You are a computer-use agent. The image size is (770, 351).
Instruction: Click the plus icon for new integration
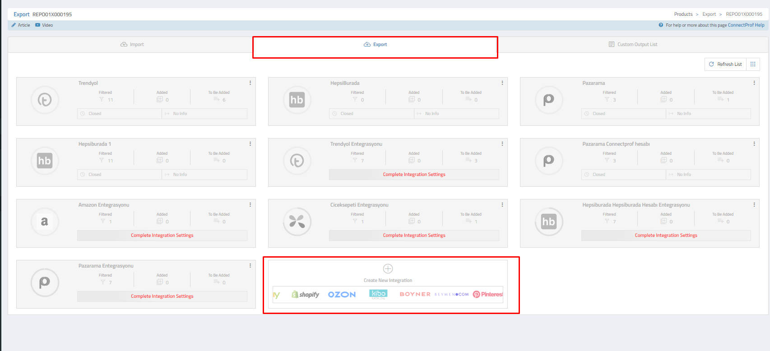click(388, 269)
